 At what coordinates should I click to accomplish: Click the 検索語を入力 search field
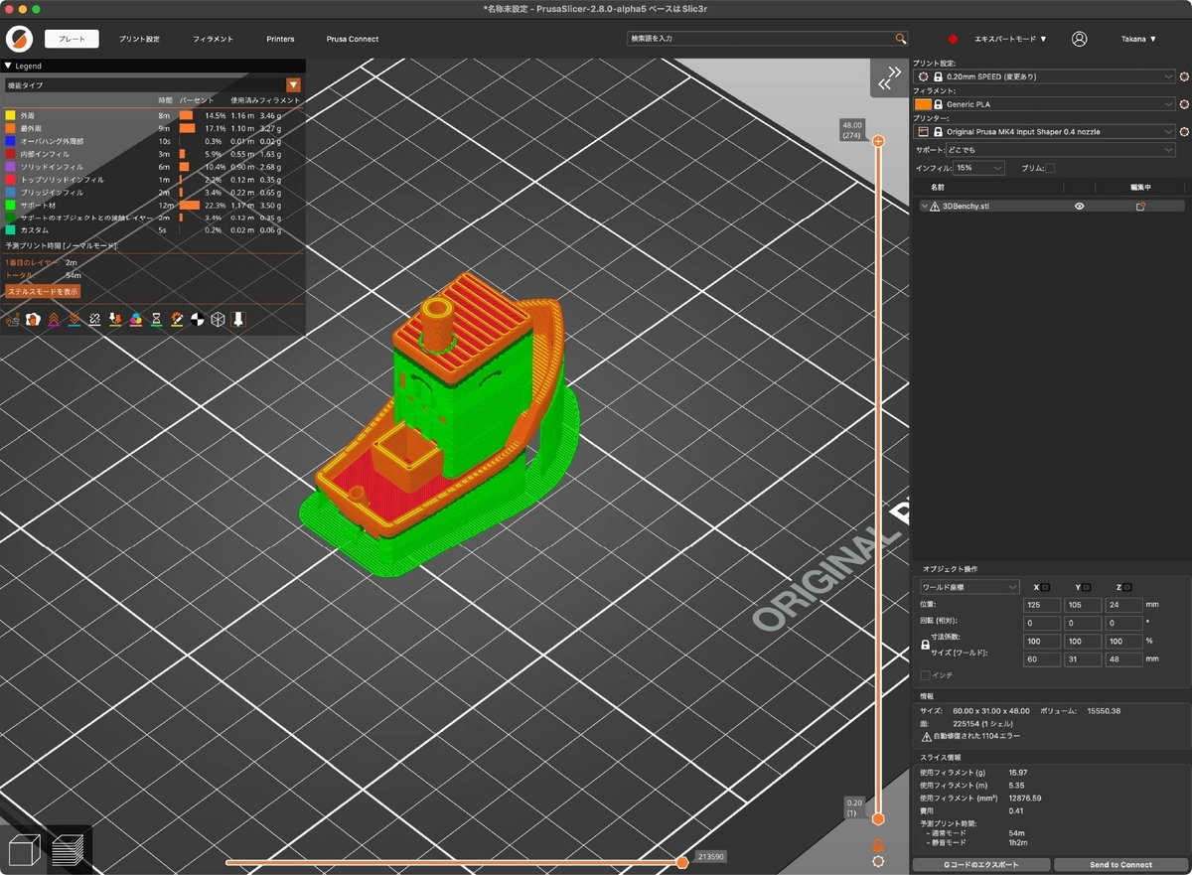tap(762, 39)
